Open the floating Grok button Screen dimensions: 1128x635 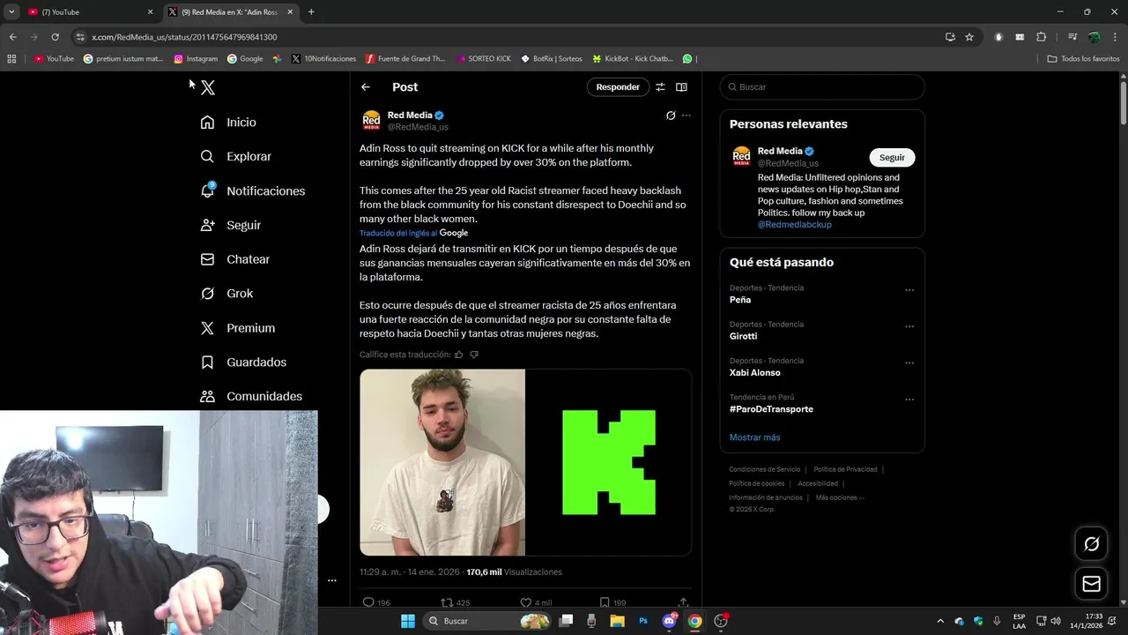(1091, 544)
